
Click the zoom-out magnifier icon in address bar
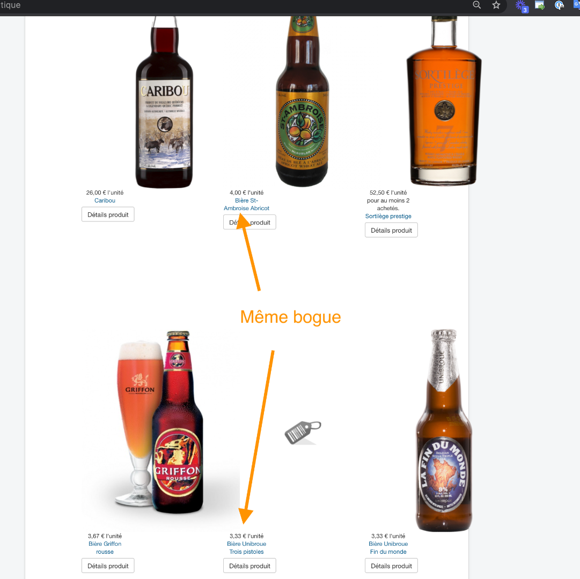pyautogui.click(x=477, y=5)
